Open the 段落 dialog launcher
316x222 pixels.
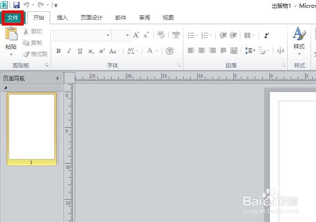pyautogui.click(x=284, y=65)
